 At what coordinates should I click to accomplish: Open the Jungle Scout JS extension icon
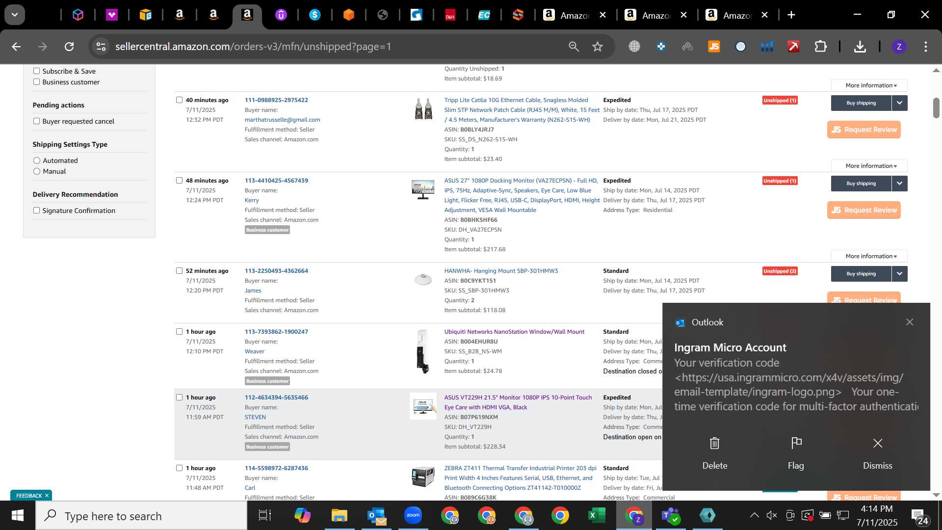pos(714,47)
